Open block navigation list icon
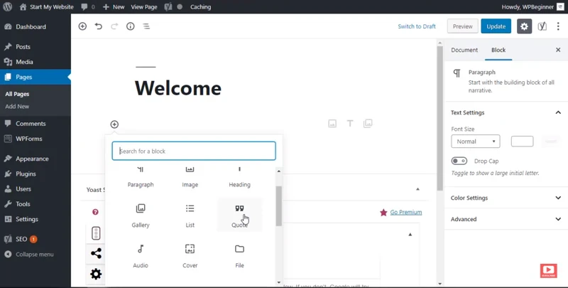This screenshot has width=568, height=288. [x=146, y=26]
